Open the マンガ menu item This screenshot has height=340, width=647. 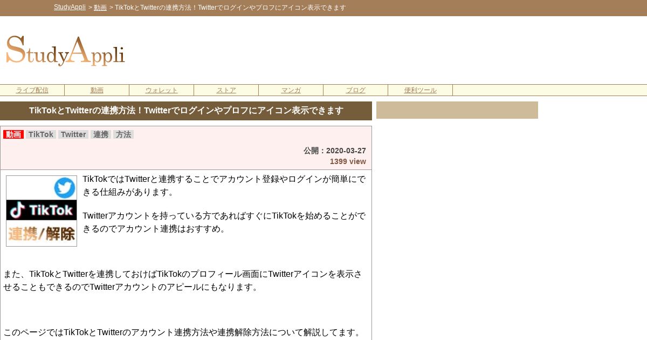click(x=291, y=90)
